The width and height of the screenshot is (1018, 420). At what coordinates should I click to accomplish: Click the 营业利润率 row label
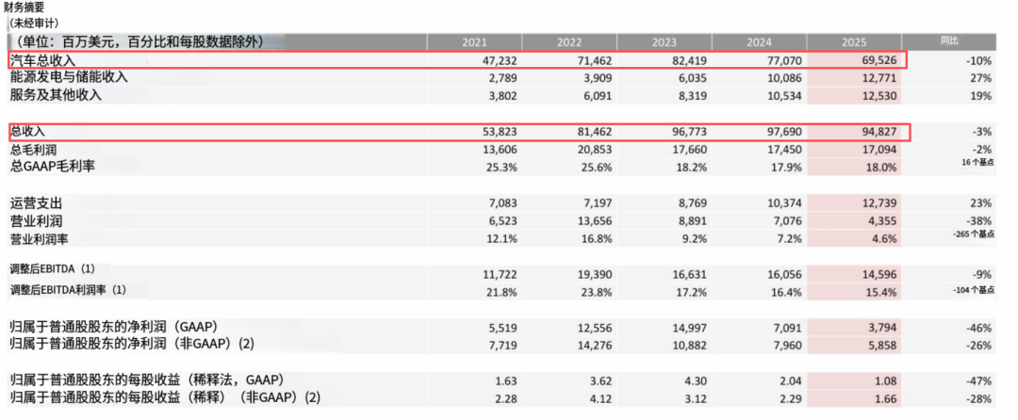[42, 239]
